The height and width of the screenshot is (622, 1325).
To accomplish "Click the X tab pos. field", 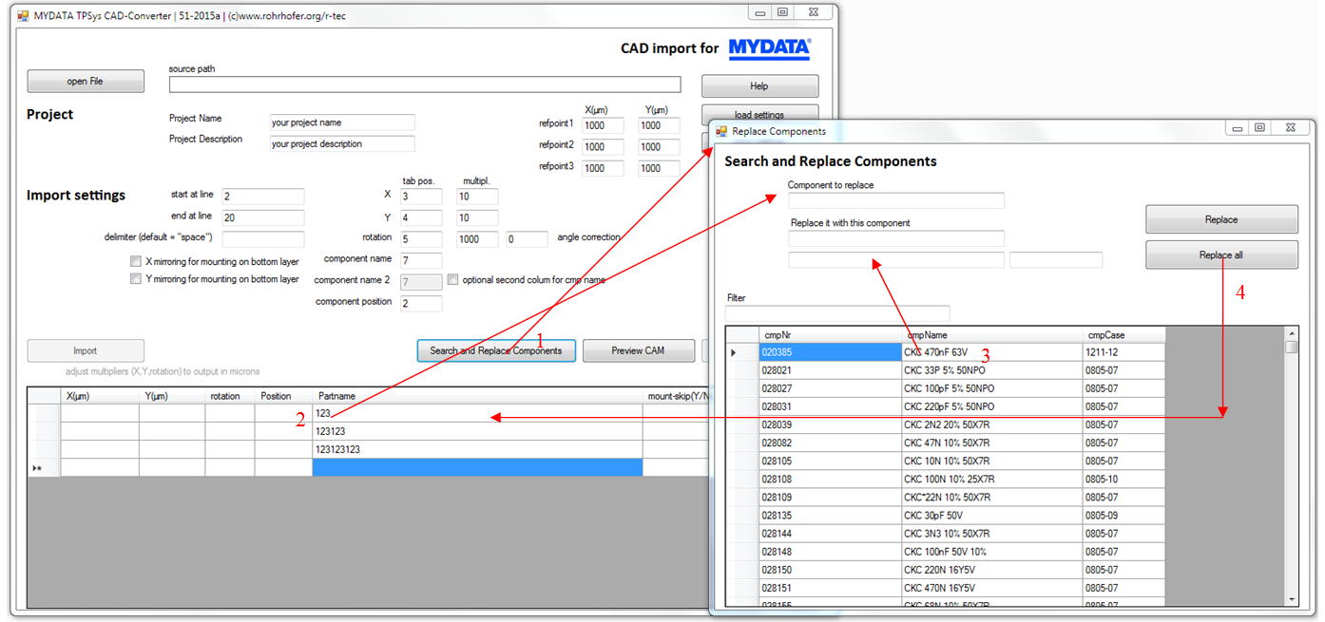I will click(x=421, y=197).
